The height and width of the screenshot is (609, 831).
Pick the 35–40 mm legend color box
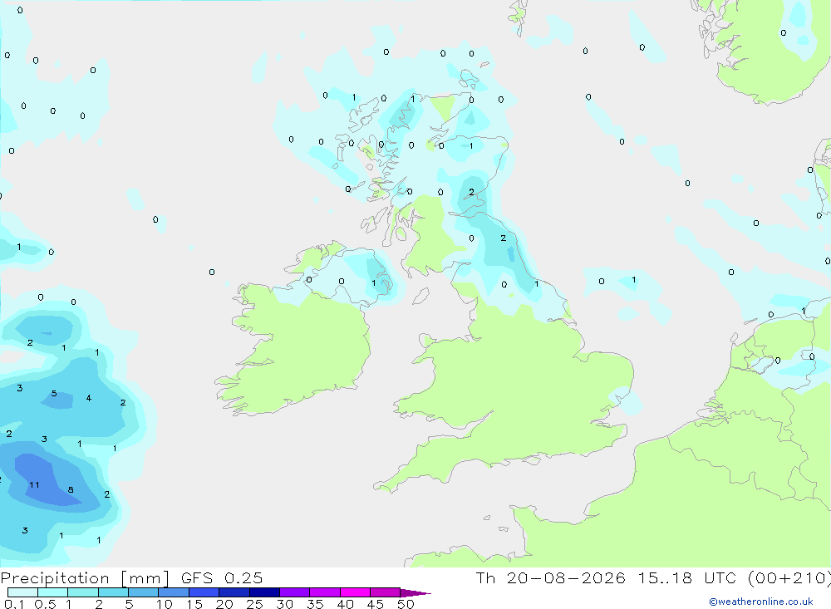click(325, 592)
